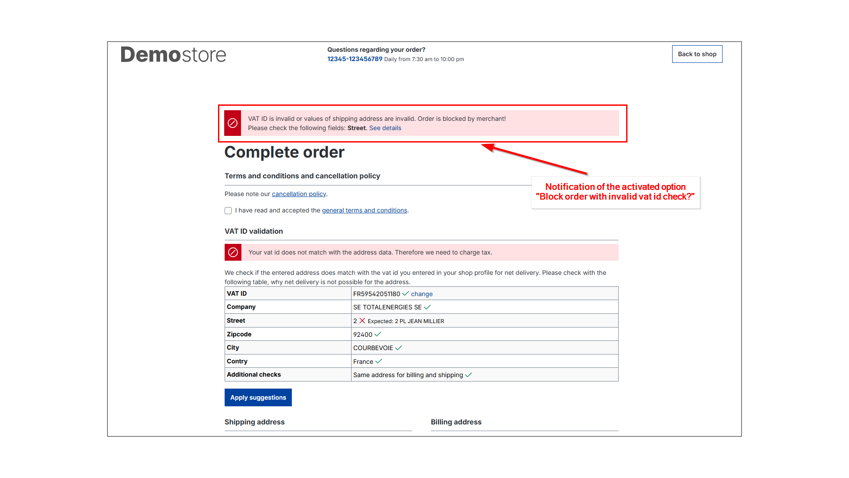The image size is (849, 478).
Task: Call phone number 12345-123456789
Action: pyautogui.click(x=355, y=59)
